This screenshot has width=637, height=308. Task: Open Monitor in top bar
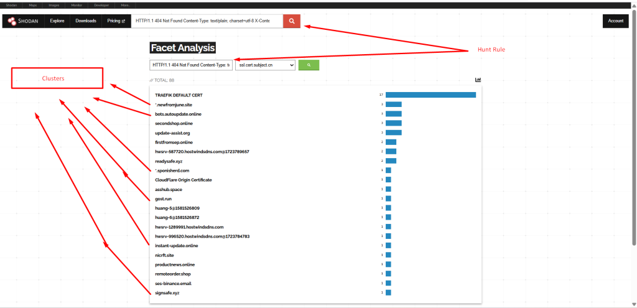coord(76,5)
